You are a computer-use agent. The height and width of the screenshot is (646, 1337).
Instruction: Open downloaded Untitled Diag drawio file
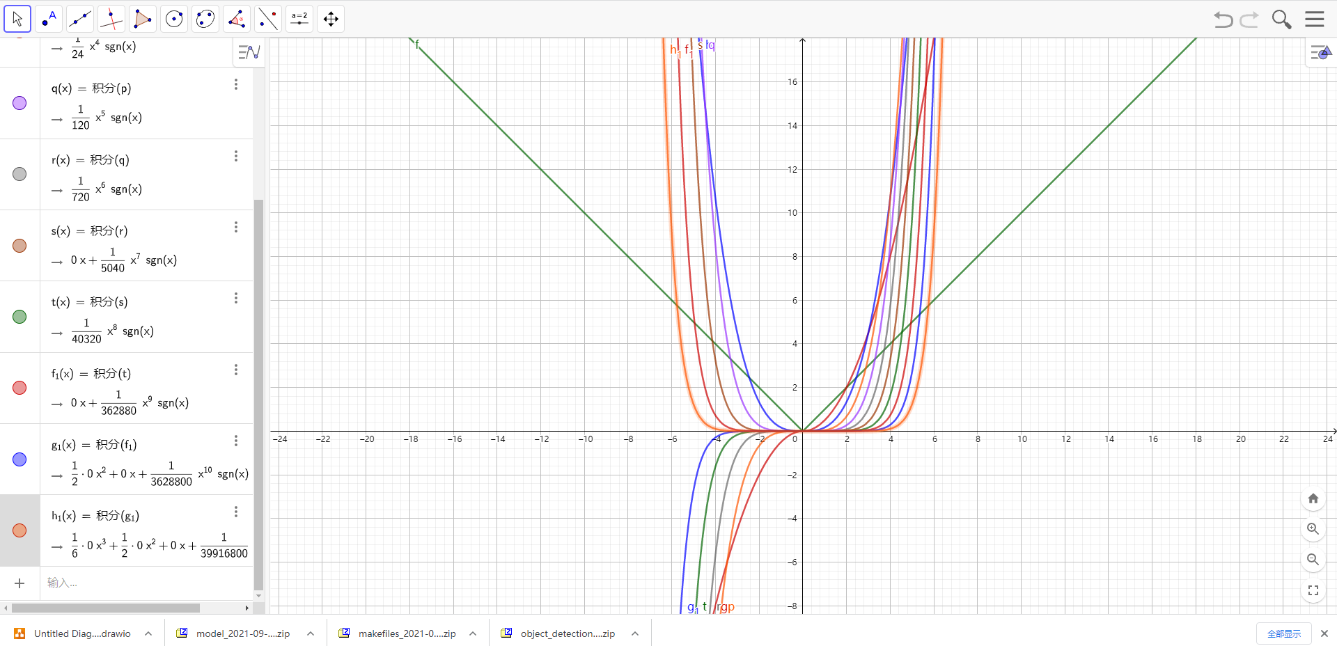[x=73, y=633]
